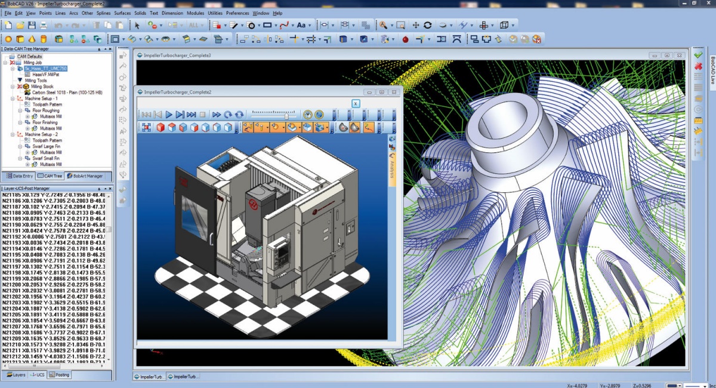716x388 pixels.
Task: Collapse the Milling Stock node
Action: pos(13,87)
